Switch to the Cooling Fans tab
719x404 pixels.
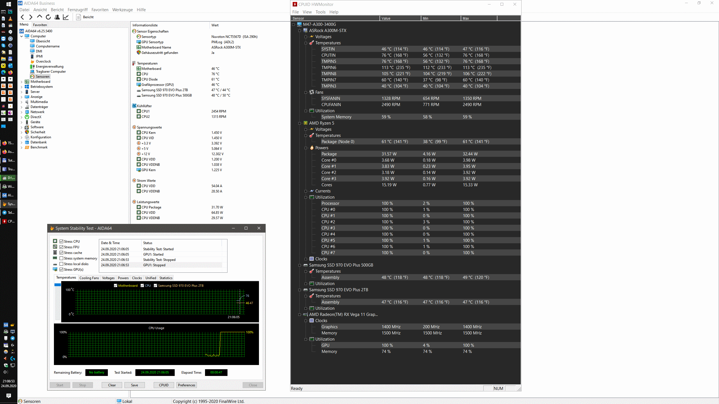click(89, 278)
